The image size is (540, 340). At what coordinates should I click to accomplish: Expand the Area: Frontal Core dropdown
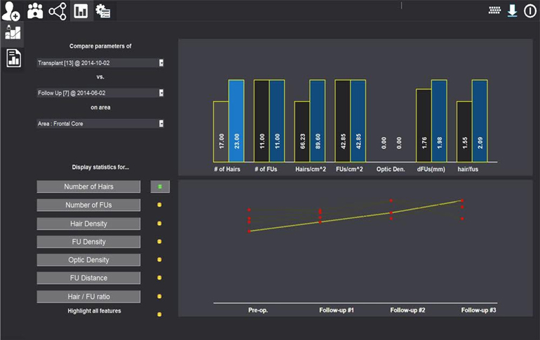161,123
